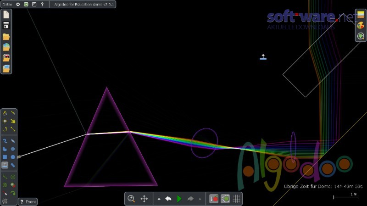Select the Sketch tool
The width and height of the screenshot is (367, 206).
point(5,113)
